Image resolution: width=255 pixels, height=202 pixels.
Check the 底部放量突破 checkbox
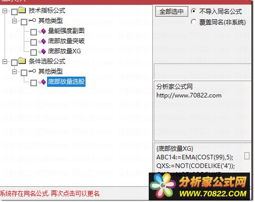click(x=33, y=42)
